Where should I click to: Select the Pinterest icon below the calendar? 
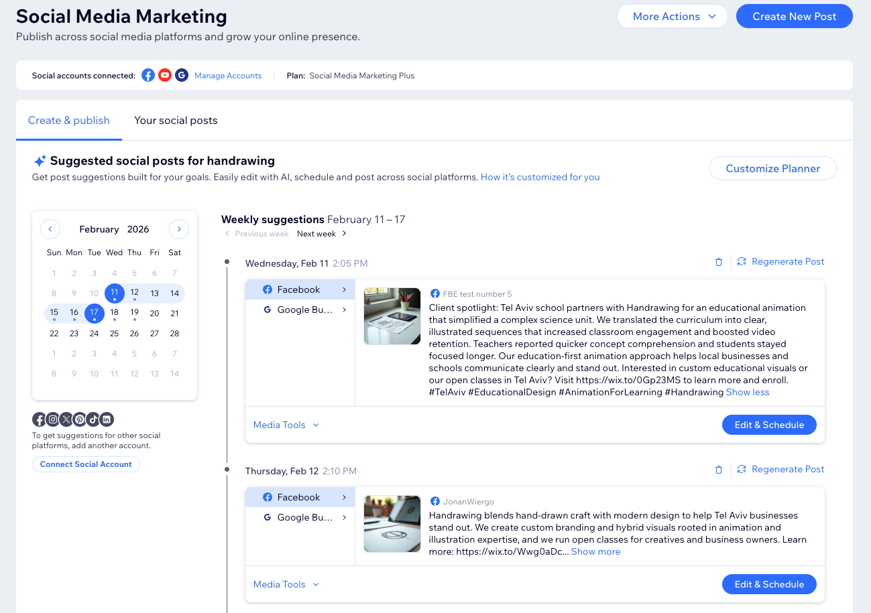[x=78, y=419]
